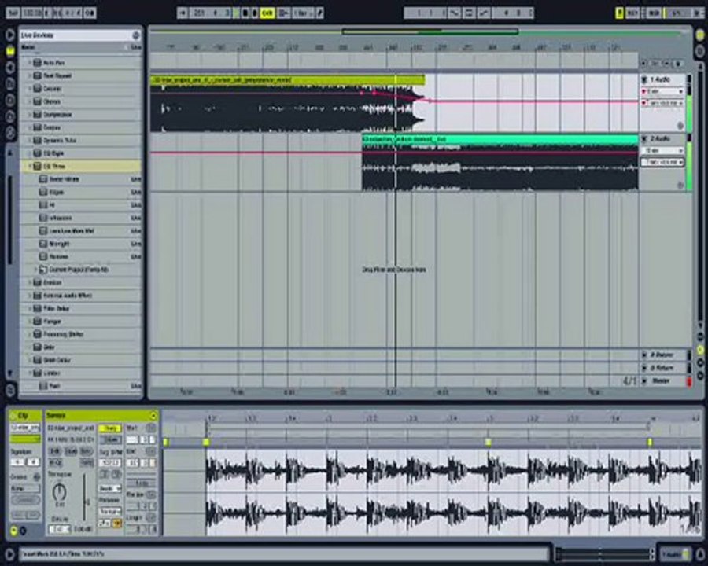Toggle the computer MIDI keyboard icon
The height and width of the screenshot is (566, 708).
tap(620, 13)
